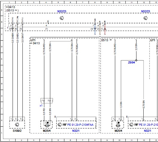Screen dimensions: 158x142
Task: Open the Z6/94 splice link
Action: click(131, 63)
